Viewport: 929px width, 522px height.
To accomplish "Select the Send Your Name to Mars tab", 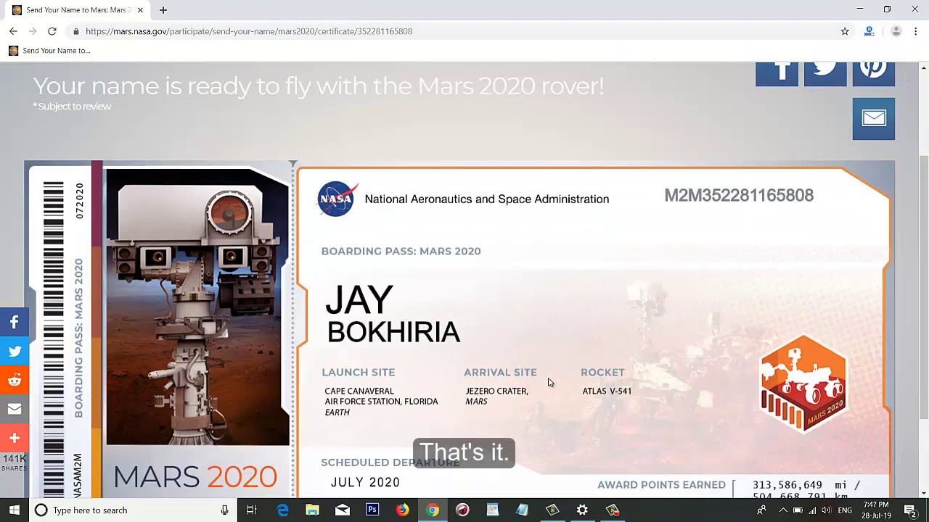I will tap(78, 10).
